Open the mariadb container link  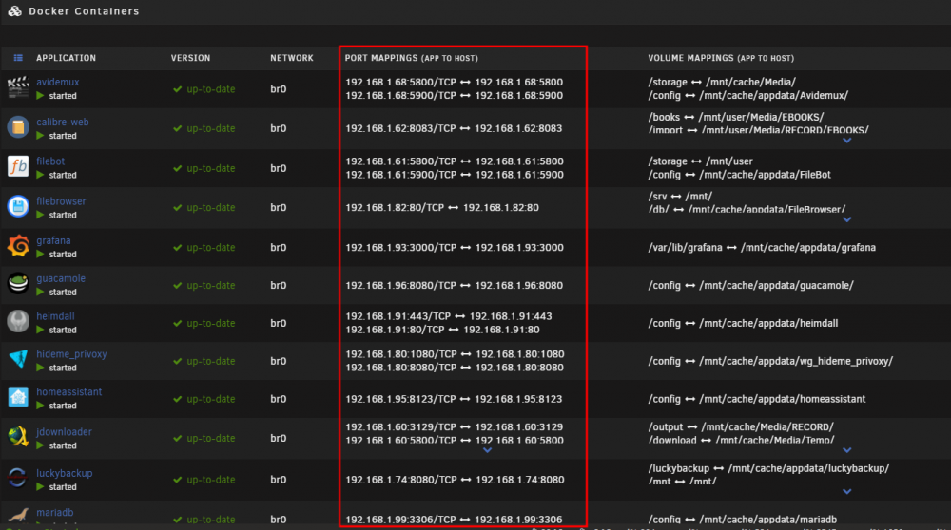54,513
